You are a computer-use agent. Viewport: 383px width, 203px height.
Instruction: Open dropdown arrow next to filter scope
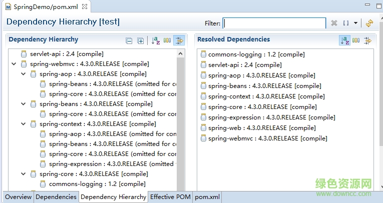355,23
